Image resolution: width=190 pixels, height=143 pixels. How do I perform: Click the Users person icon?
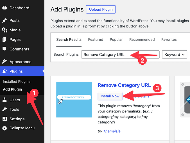click(x=4, y=100)
